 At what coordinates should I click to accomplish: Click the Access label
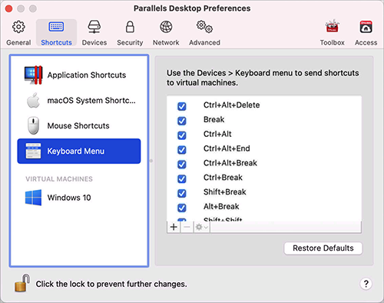click(366, 42)
